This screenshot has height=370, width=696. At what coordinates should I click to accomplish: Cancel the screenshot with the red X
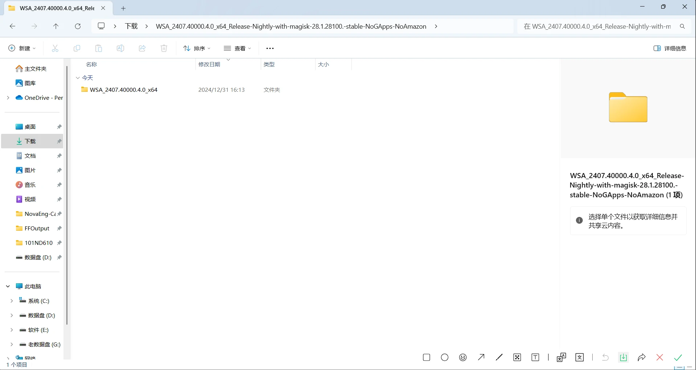coord(660,357)
